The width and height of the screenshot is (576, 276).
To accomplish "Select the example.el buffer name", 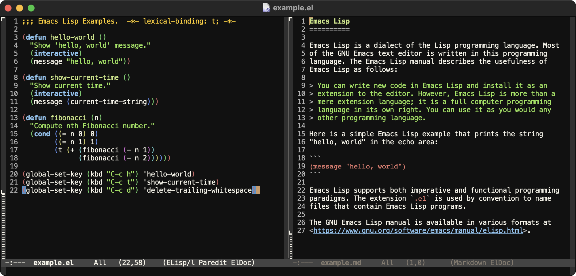I will (53, 262).
